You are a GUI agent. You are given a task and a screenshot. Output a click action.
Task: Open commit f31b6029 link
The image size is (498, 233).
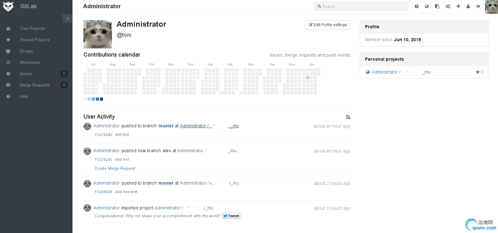click(x=103, y=192)
